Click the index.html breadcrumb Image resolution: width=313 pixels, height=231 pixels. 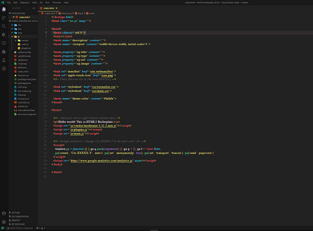coord(48,13)
